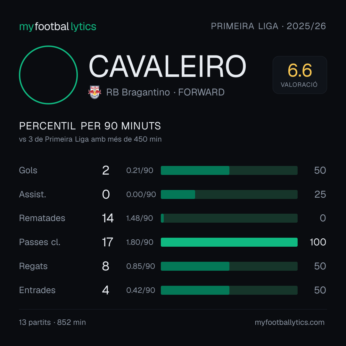Click the 6.6 Valoració rating badge
346x346 pixels.
300,75
